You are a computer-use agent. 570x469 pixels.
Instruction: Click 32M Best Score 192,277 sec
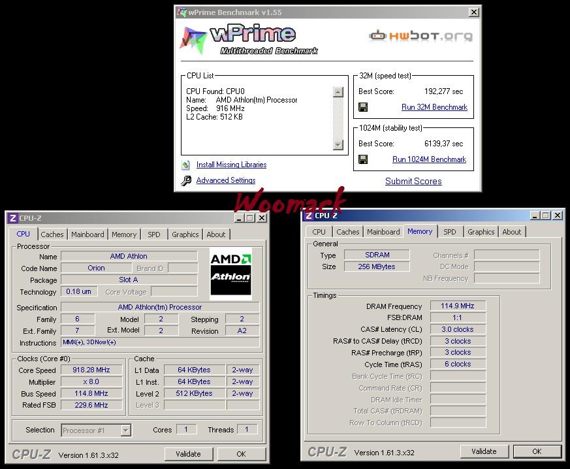coord(443,91)
